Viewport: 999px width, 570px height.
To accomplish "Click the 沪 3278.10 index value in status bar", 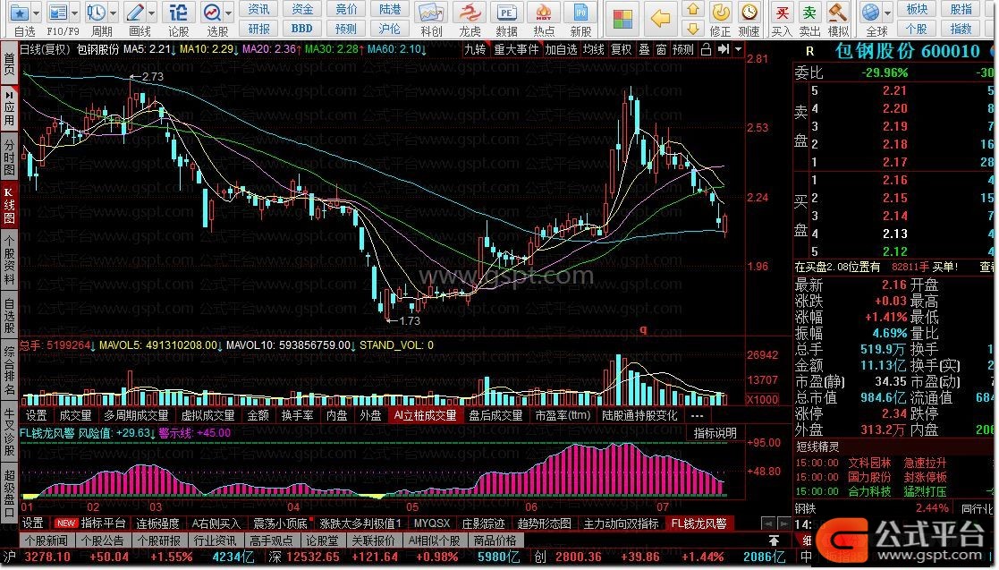I will (48, 557).
